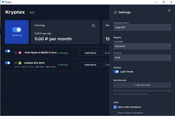
Task: Disable mining on AMD Ryzen 5 5600X
Action: (x=8, y=51)
